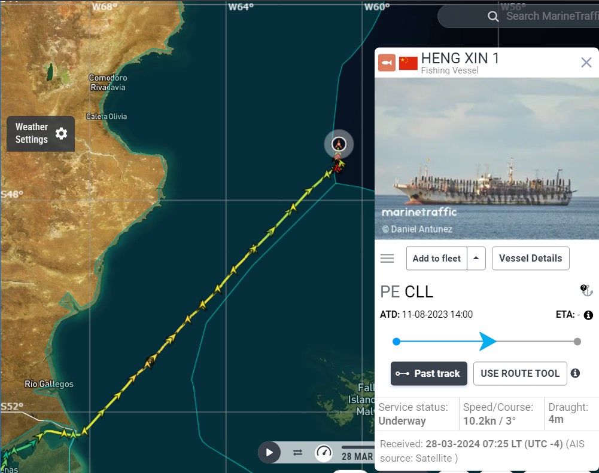Click info icon beside USE ROUTE TOOL
Image resolution: width=599 pixels, height=473 pixels.
[x=575, y=373]
